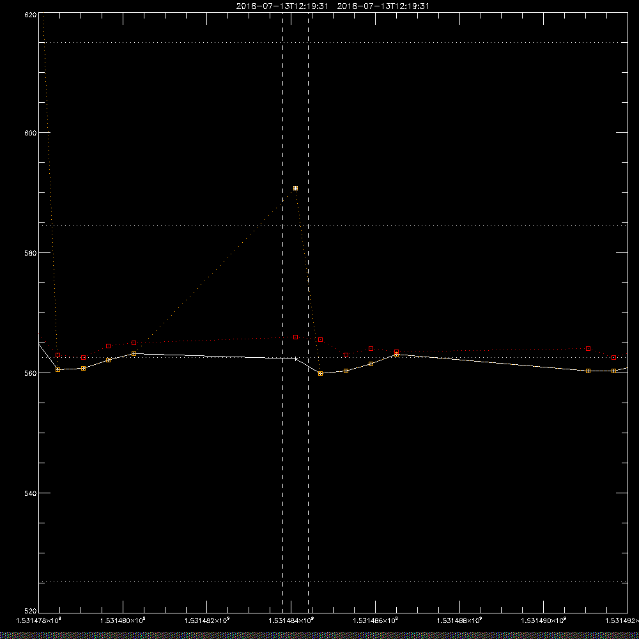Click the 560 y-axis label
The image size is (639, 639).
click(31, 373)
